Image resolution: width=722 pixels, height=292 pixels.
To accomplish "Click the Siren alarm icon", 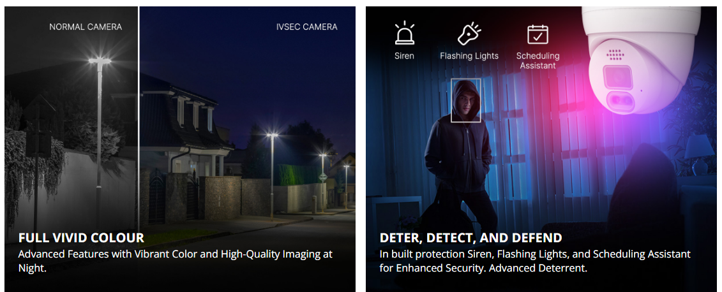I will [404, 33].
